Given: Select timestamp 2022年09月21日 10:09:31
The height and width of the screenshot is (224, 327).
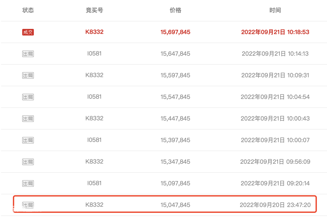Looking at the screenshot, I should pyautogui.click(x=275, y=75).
